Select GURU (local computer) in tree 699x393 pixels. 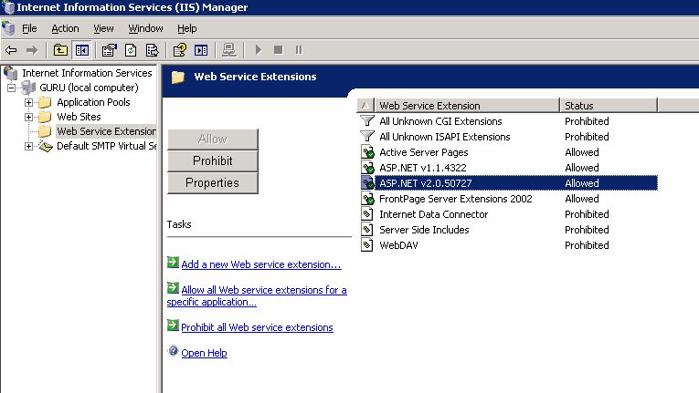[89, 88]
